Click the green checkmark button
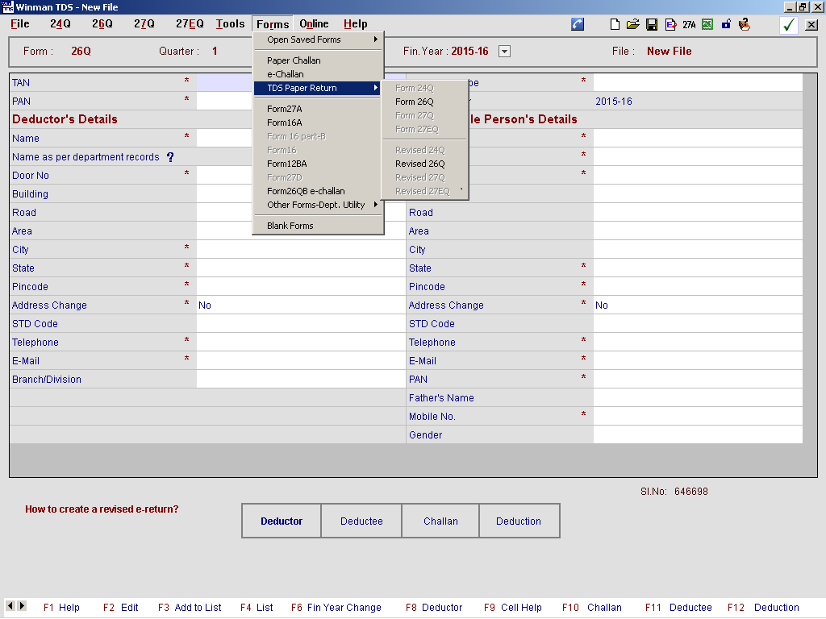Image resolution: width=826 pixels, height=619 pixels. coord(788,25)
